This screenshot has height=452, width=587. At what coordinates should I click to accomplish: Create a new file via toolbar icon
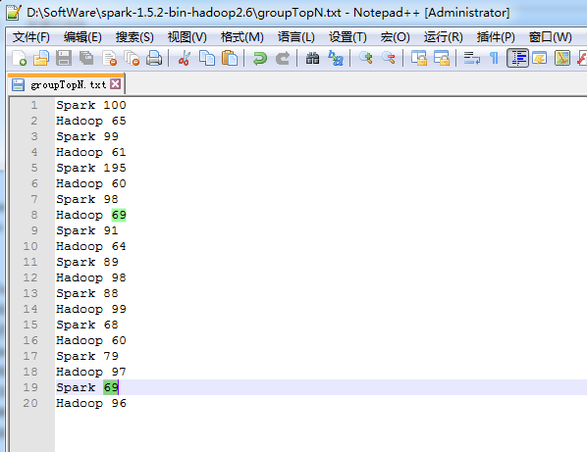pyautogui.click(x=19, y=58)
